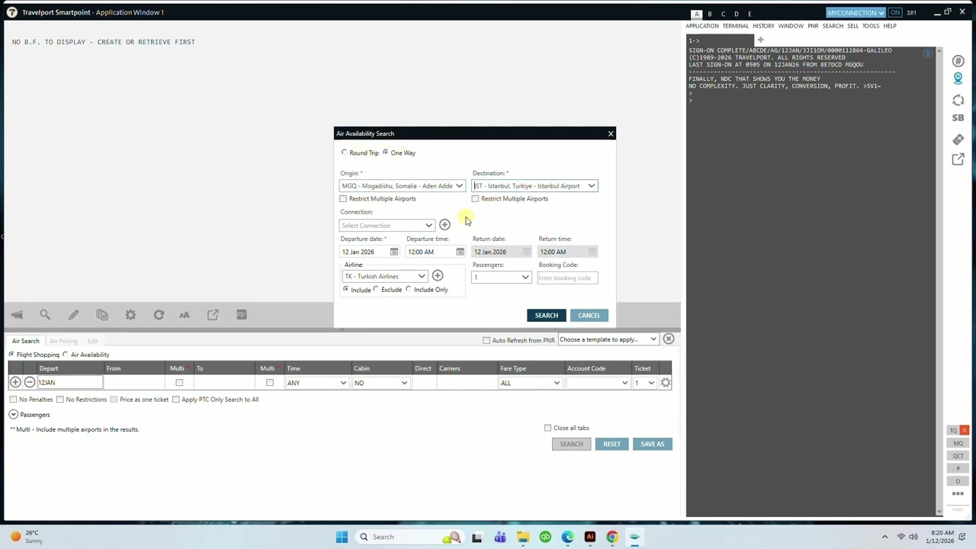Open settings via the toolbar gear icon
The height and width of the screenshot is (549, 976).
click(130, 314)
